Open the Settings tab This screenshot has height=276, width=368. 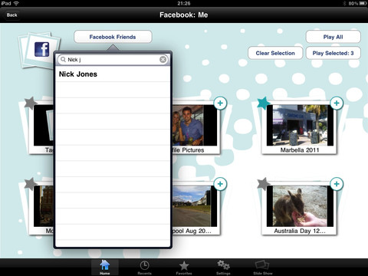tap(223, 268)
